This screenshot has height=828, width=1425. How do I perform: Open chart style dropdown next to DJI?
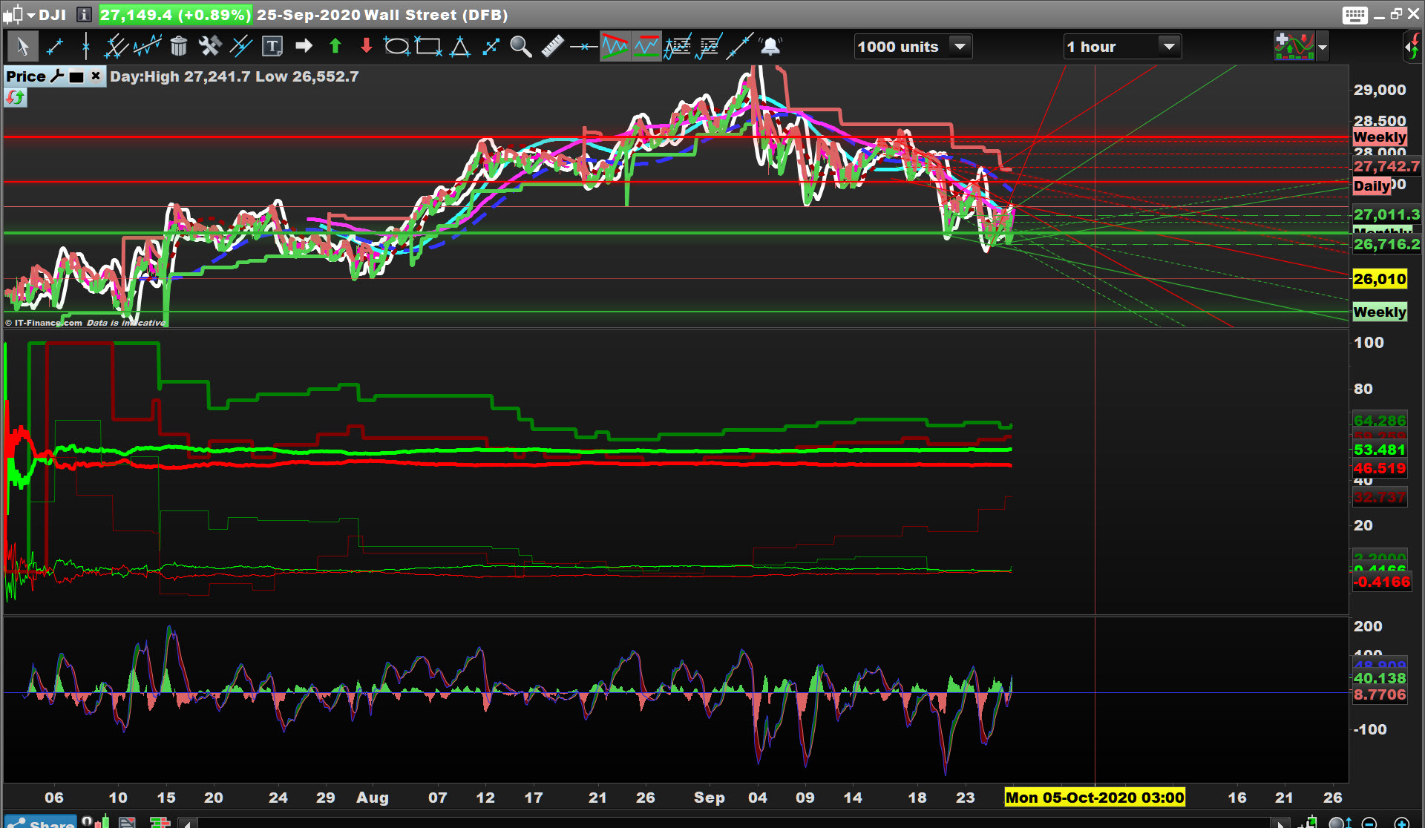pyautogui.click(x=31, y=15)
